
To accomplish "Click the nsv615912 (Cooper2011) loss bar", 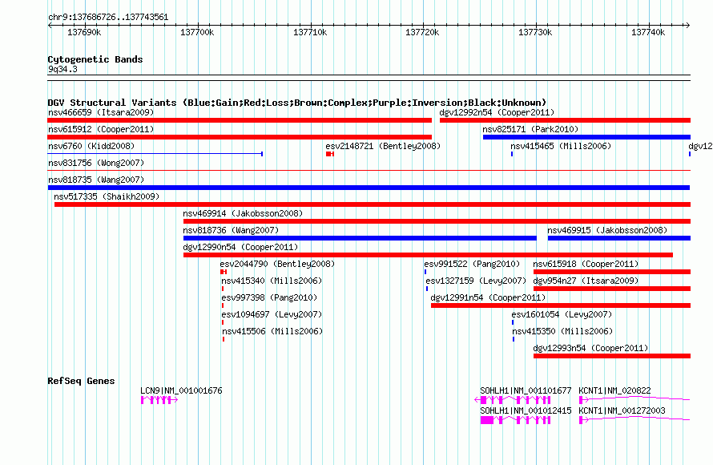I will click(x=240, y=137).
